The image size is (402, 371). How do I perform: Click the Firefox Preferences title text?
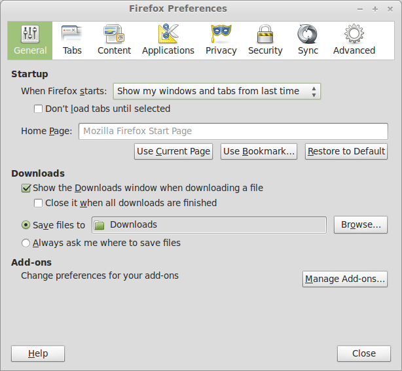point(178,9)
